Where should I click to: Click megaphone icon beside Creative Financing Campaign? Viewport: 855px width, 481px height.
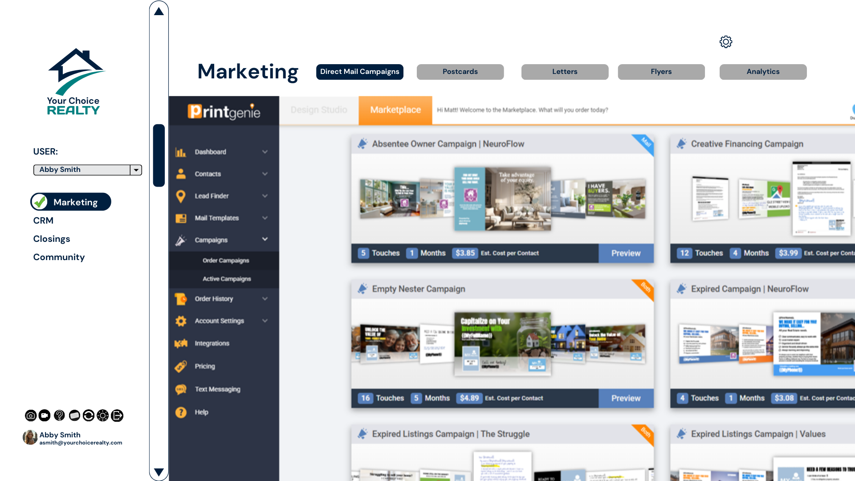(x=681, y=144)
